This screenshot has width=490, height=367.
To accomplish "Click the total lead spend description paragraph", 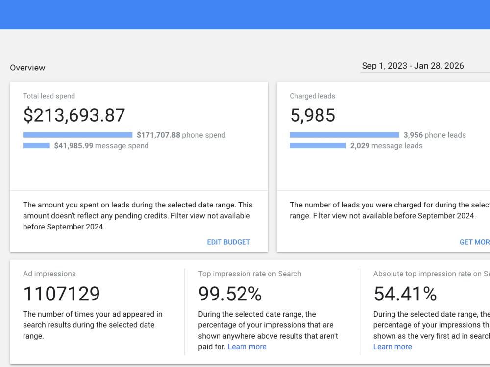I will click(x=138, y=216).
